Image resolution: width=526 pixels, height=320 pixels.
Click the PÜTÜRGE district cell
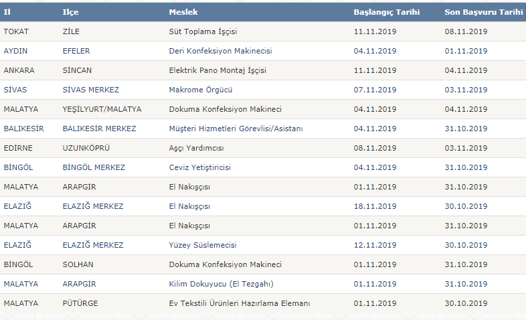point(80,303)
